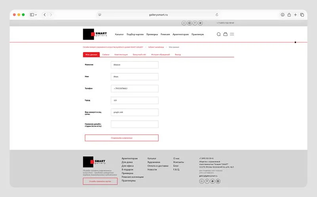Open footer link Для дома
This screenshot has height=197, width=317.
pos(127,162)
